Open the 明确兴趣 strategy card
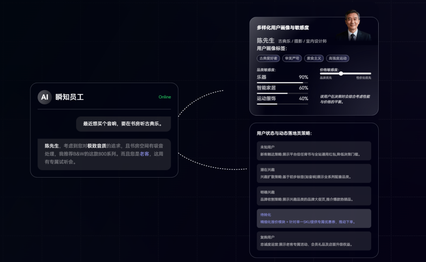The width and height of the screenshot is (426, 262). [314, 196]
